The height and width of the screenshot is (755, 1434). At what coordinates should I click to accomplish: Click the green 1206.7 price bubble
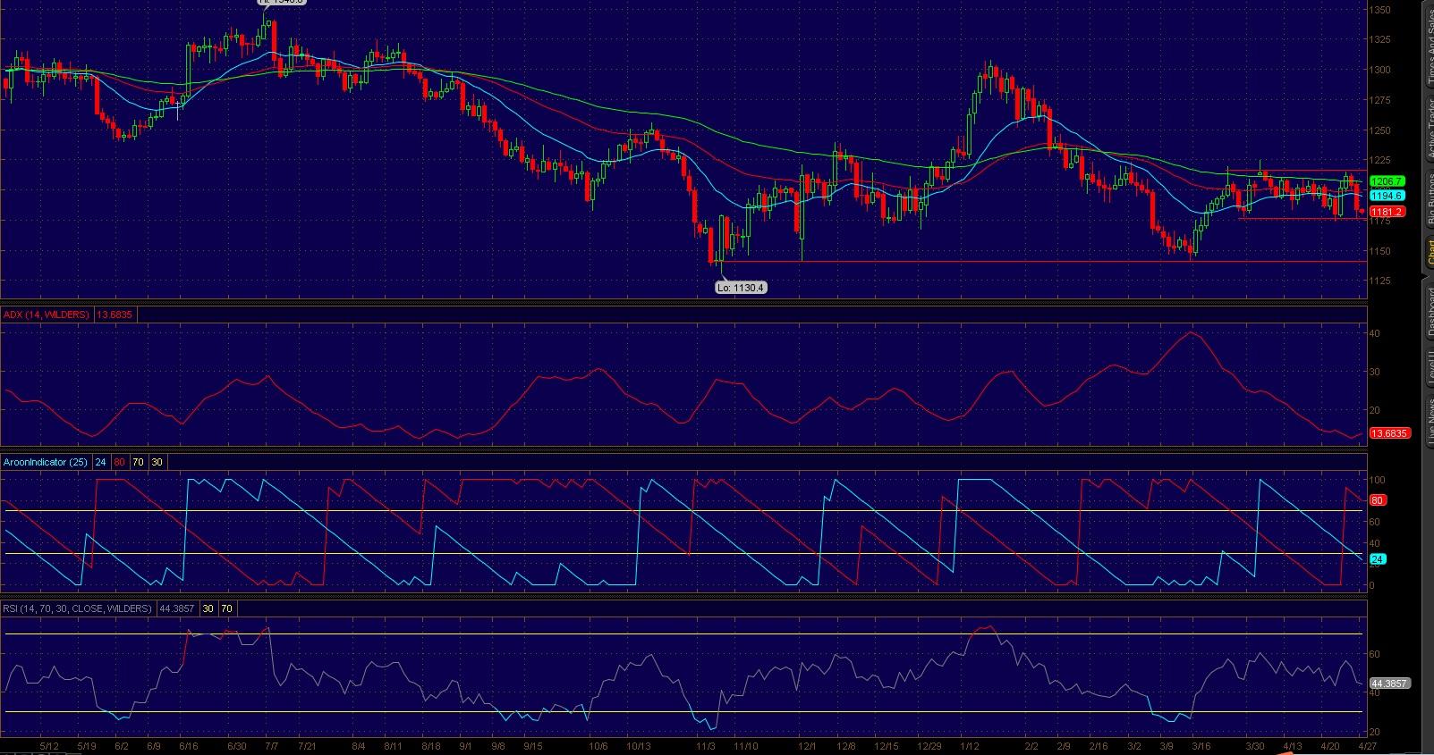pyautogui.click(x=1386, y=180)
